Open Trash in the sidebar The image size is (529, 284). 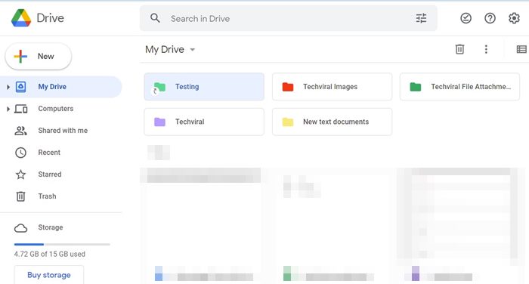click(x=61, y=196)
